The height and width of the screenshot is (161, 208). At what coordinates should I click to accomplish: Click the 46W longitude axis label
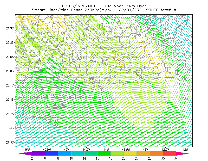(27, 150)
